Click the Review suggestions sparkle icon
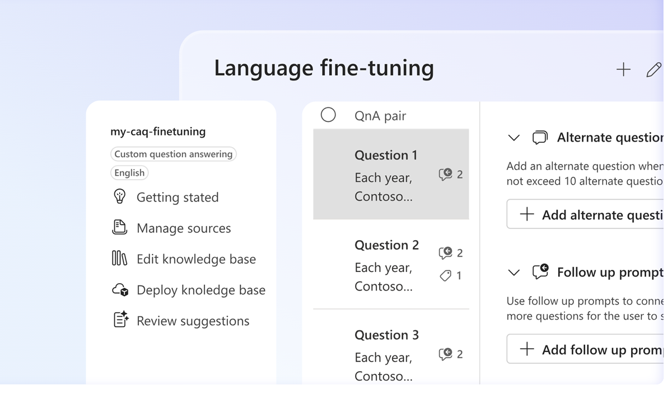The image size is (672, 403). click(x=120, y=320)
